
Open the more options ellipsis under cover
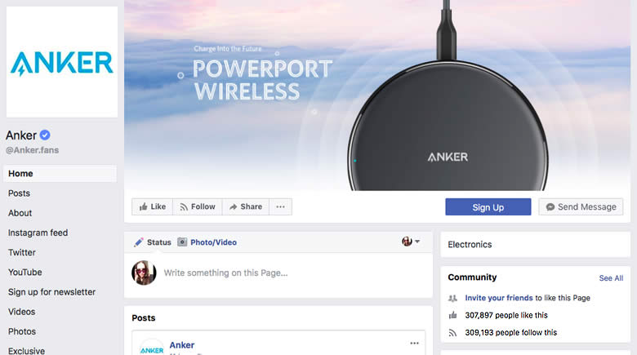[280, 206]
